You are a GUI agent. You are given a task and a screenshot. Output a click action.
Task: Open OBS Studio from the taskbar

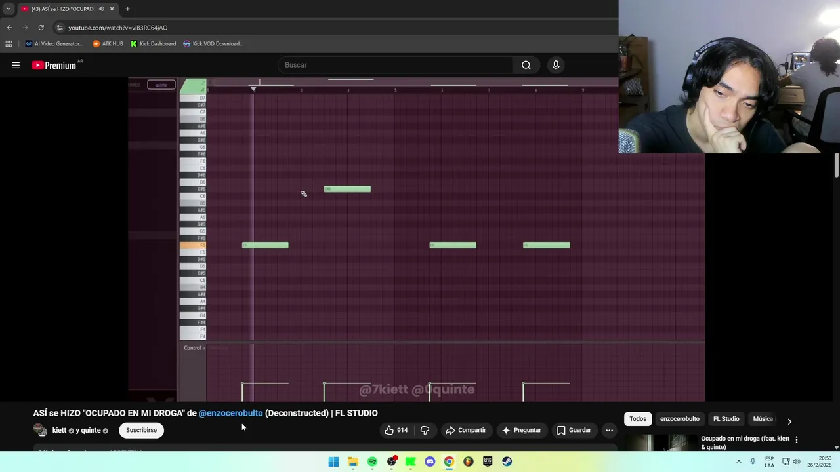coord(392,462)
